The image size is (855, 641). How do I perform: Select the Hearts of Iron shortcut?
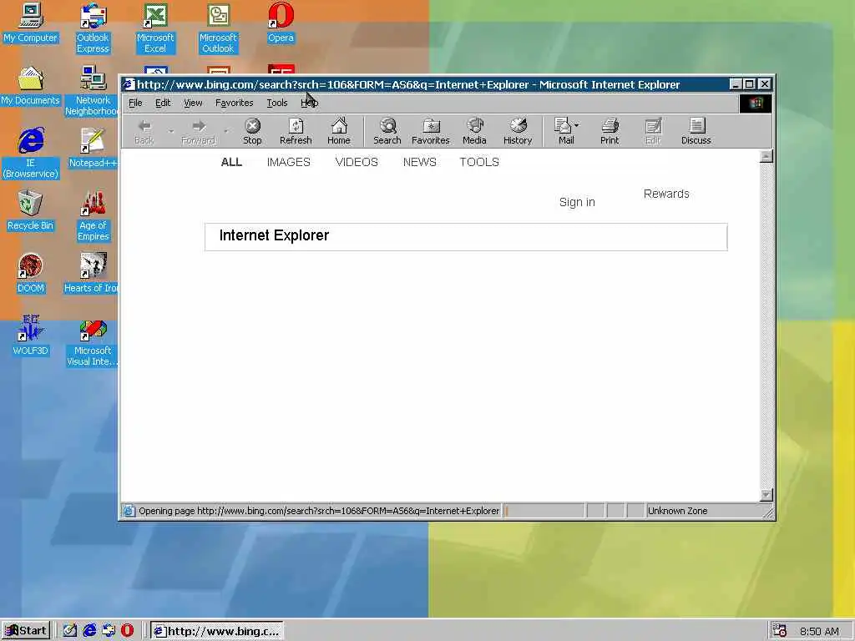coord(92,274)
